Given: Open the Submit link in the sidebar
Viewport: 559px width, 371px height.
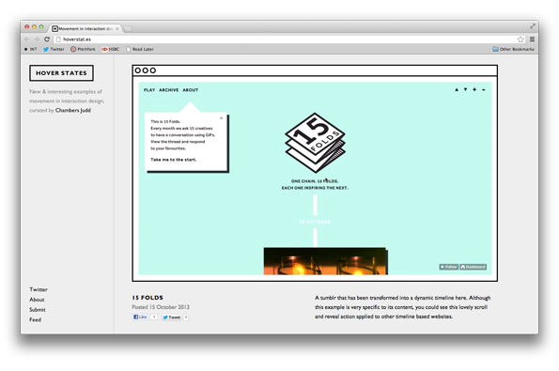Looking at the screenshot, I should tap(38, 310).
